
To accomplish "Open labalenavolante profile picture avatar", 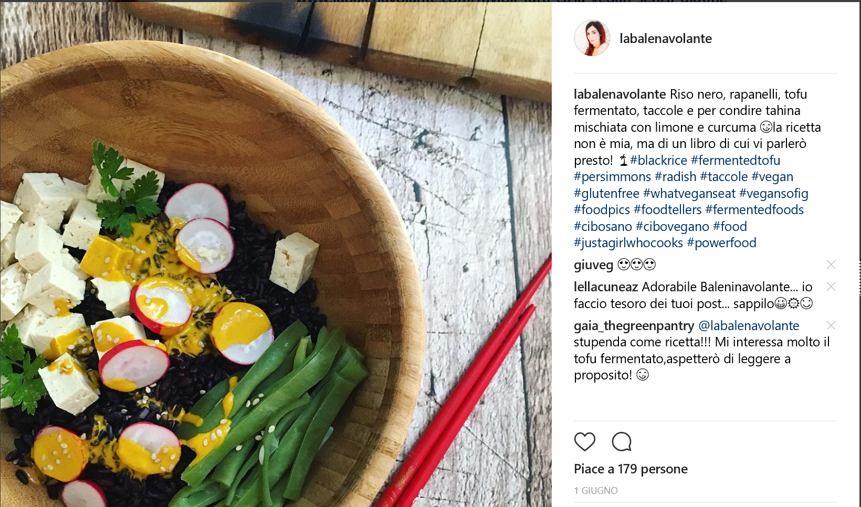I will (592, 38).
